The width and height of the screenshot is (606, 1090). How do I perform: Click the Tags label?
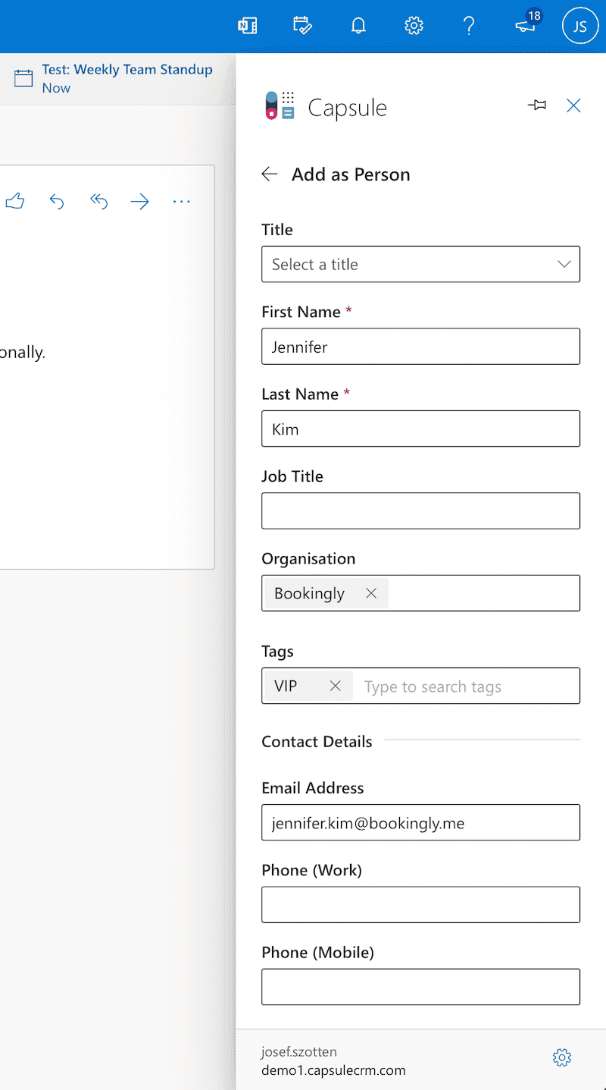pyautogui.click(x=277, y=652)
